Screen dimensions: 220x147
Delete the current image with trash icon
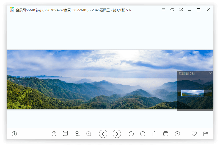[x=154, y=134]
